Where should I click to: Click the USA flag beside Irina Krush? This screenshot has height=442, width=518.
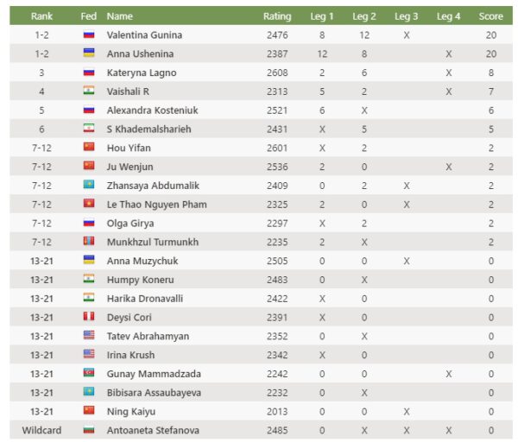point(88,355)
